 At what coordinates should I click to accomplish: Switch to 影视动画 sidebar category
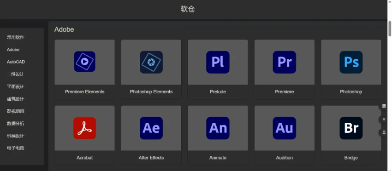[16, 111]
